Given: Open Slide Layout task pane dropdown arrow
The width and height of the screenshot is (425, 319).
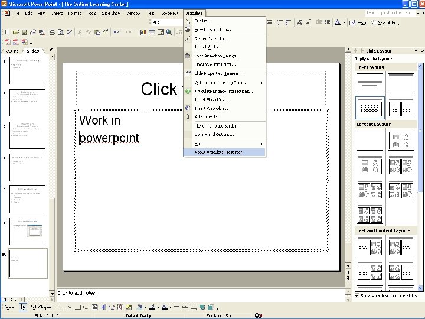Looking at the screenshot, I should (x=416, y=51).
